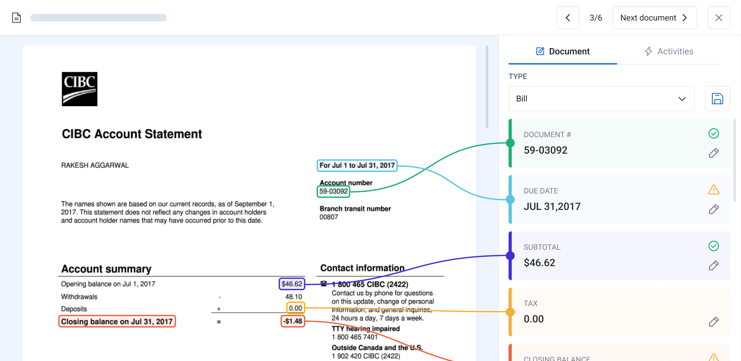The width and height of the screenshot is (741, 361).
Task: Go to previous document with left arrow
Action: click(x=568, y=18)
